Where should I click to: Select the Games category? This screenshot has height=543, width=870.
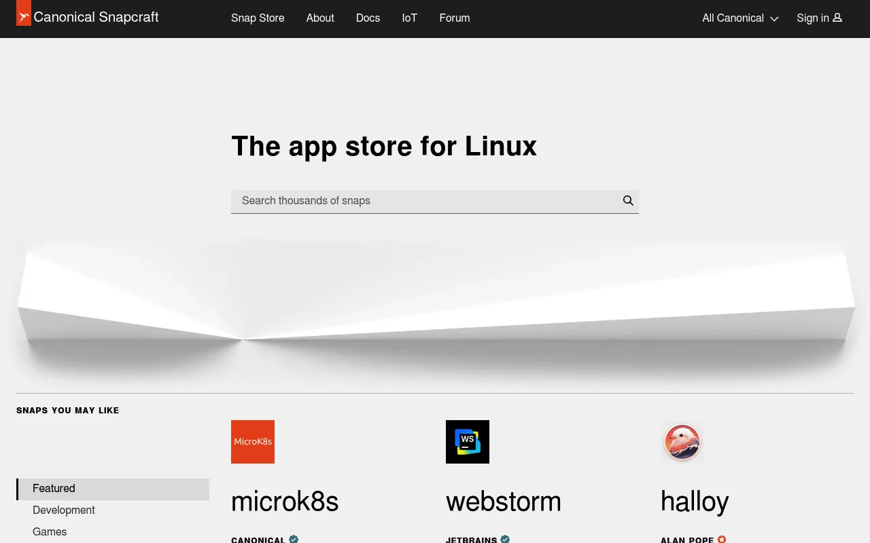(x=50, y=532)
